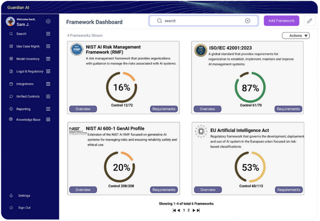Open Requirements for ISO/IEC 42001:2023
Image resolution: width=320 pixels, height=221 pixels.
point(288,109)
